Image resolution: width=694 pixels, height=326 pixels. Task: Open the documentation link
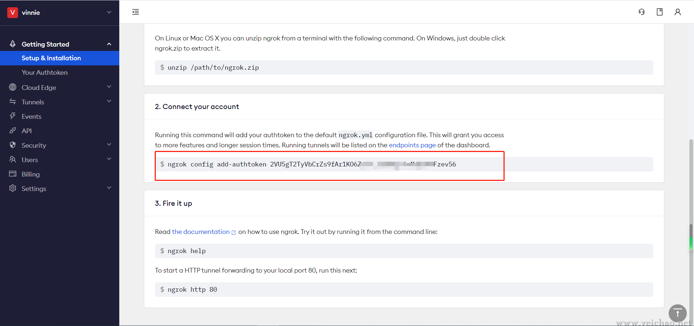201,232
